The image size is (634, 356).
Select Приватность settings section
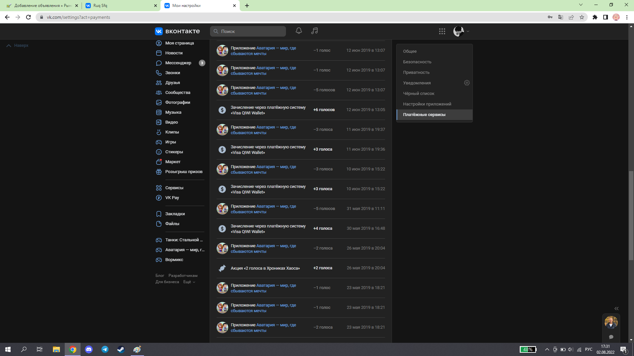point(434,72)
